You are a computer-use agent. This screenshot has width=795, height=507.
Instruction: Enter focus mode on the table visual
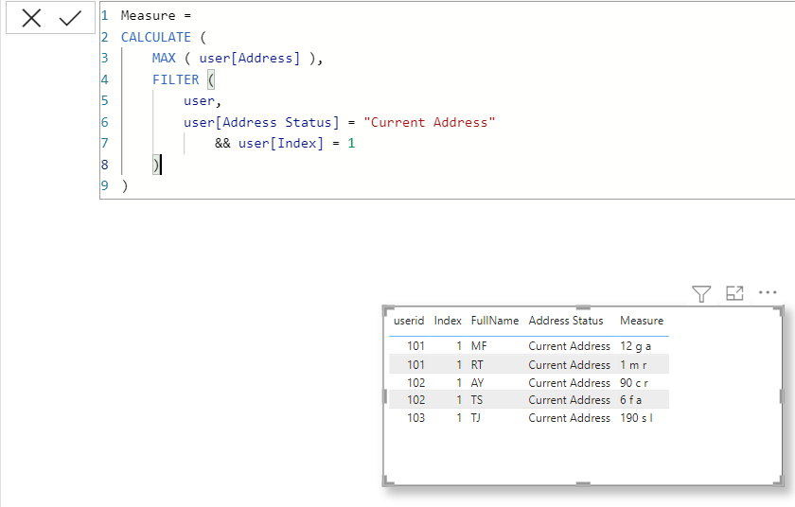point(734,293)
